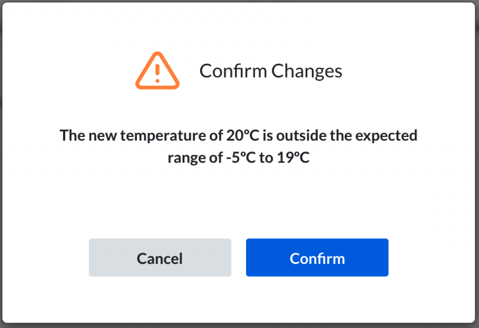
Task: Click the word "to" between range values
Action: tap(266, 158)
